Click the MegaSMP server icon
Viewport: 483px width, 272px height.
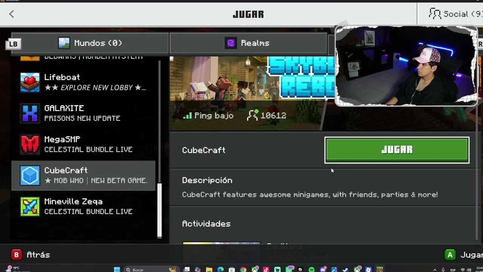click(x=30, y=144)
